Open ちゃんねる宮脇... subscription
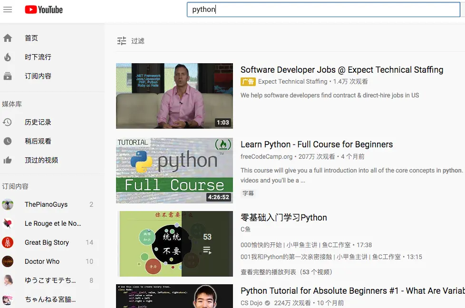Viewport: 465px width, 308px height. pos(50,299)
